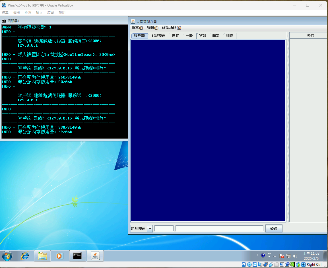328x268 pixels.
Task: Click the VirtualBox CPU activity status icon
Action: click(293, 264)
